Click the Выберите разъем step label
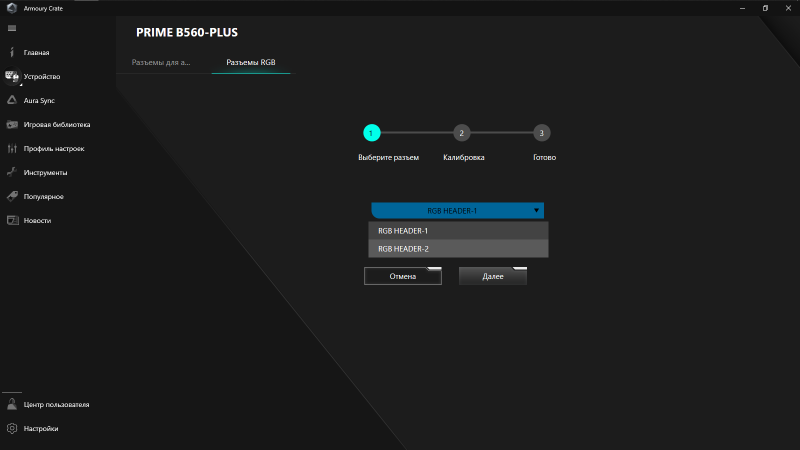The width and height of the screenshot is (800, 450). [388, 157]
